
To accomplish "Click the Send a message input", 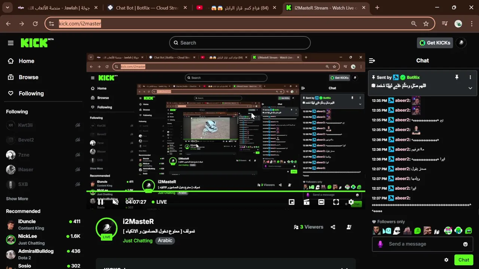I will tap(423, 244).
